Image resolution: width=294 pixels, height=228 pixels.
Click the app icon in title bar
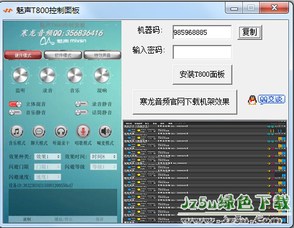click(8, 10)
